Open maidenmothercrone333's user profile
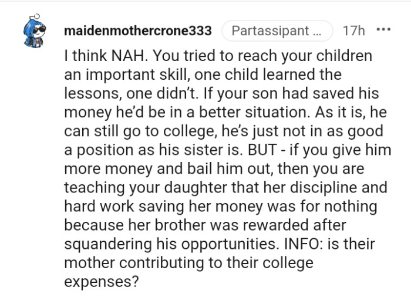The width and height of the screenshot is (411, 304). click(x=137, y=31)
